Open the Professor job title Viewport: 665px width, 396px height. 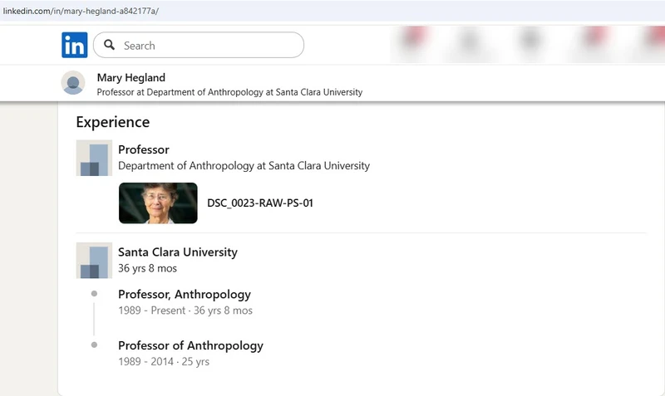[143, 149]
